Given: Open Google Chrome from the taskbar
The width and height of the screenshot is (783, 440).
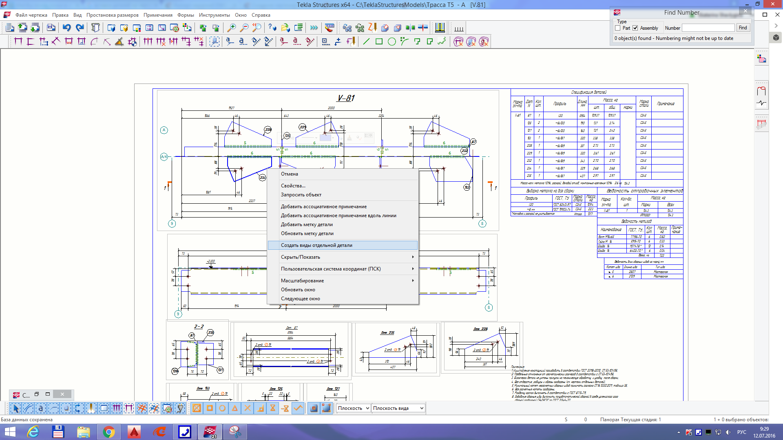Looking at the screenshot, I should 108,432.
